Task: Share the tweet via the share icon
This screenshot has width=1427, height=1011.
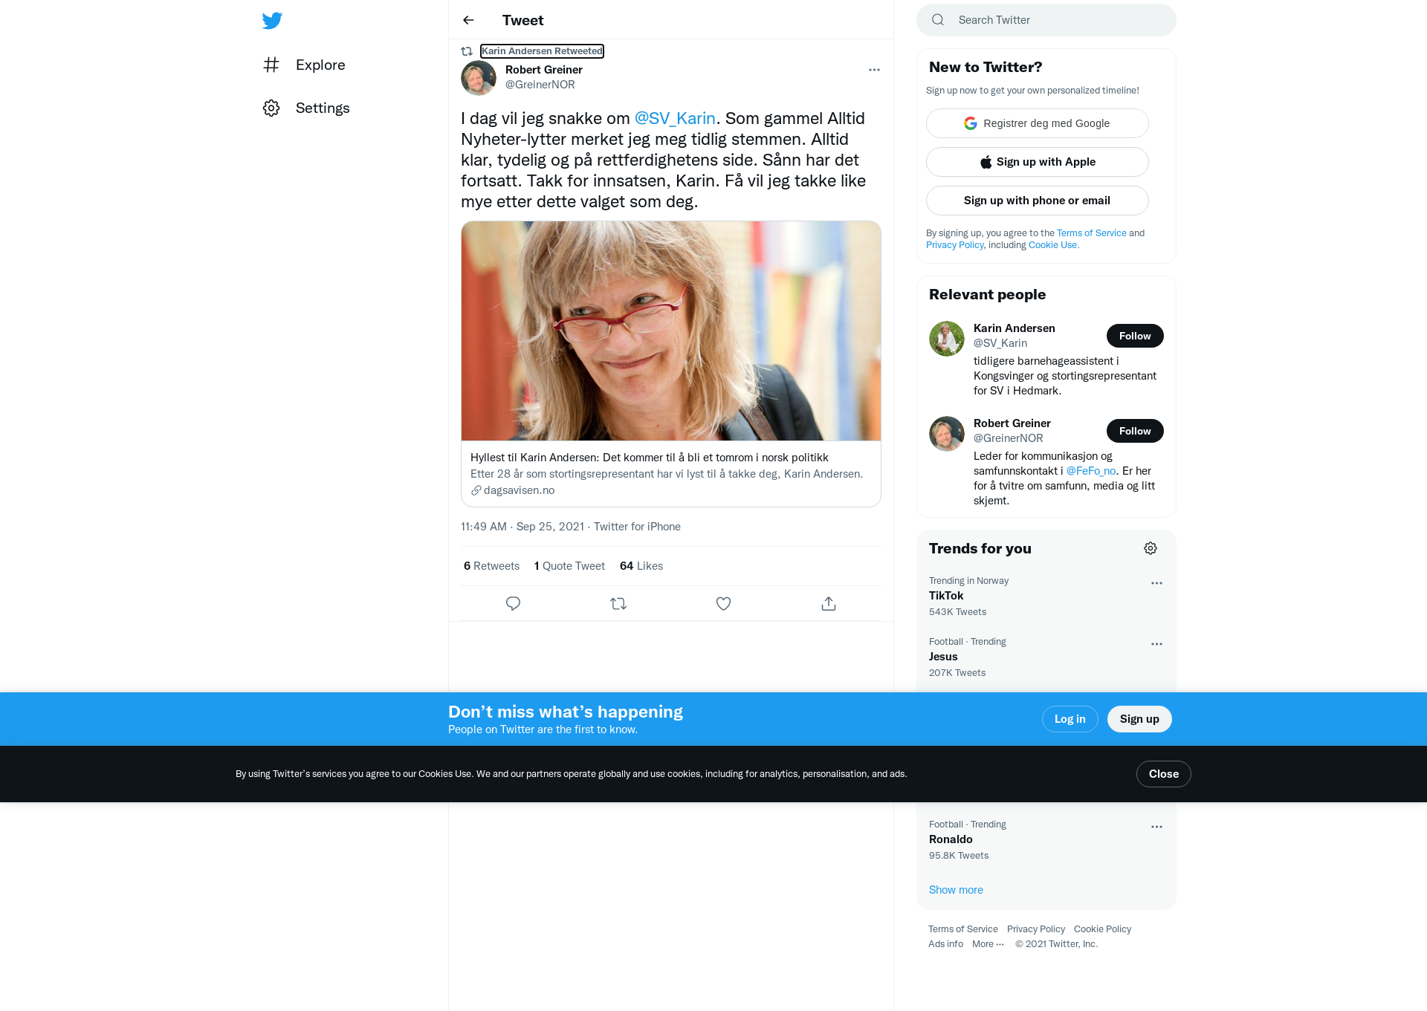Action: [x=829, y=604]
